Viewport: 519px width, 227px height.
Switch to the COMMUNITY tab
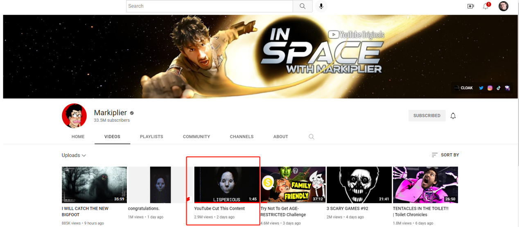tap(196, 137)
